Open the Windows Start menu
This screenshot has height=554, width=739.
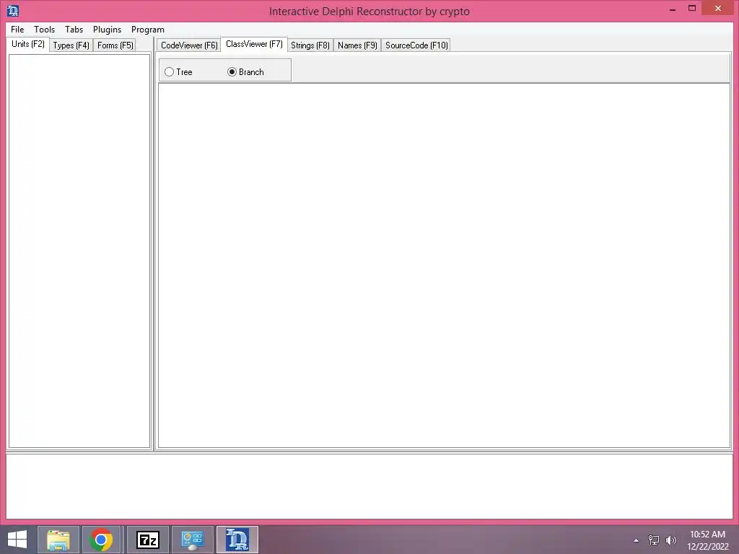click(17, 540)
